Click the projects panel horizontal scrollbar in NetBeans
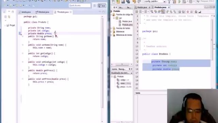The width and height of the screenshot is (218, 123). pos(122,65)
